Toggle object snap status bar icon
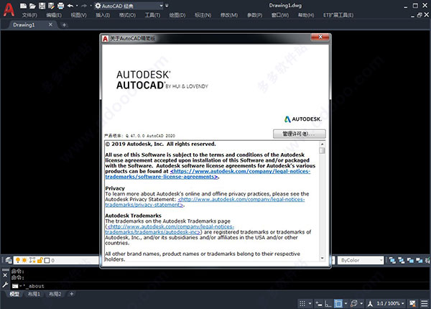This screenshot has height=309, width=431. [338, 303]
